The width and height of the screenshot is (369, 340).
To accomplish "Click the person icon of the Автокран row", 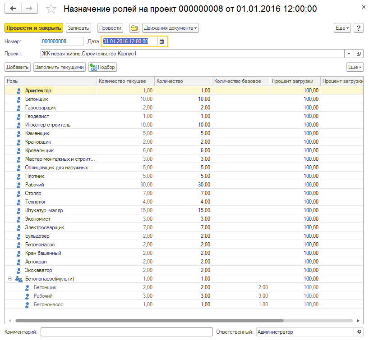I will pyautogui.click(x=18, y=262).
